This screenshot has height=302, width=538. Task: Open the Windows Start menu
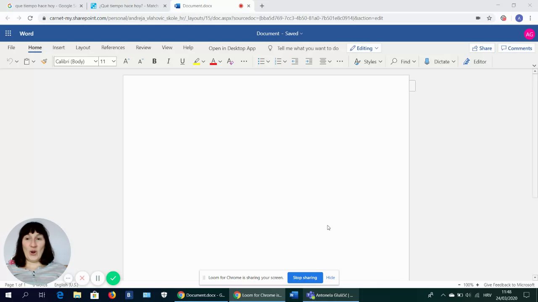8,295
